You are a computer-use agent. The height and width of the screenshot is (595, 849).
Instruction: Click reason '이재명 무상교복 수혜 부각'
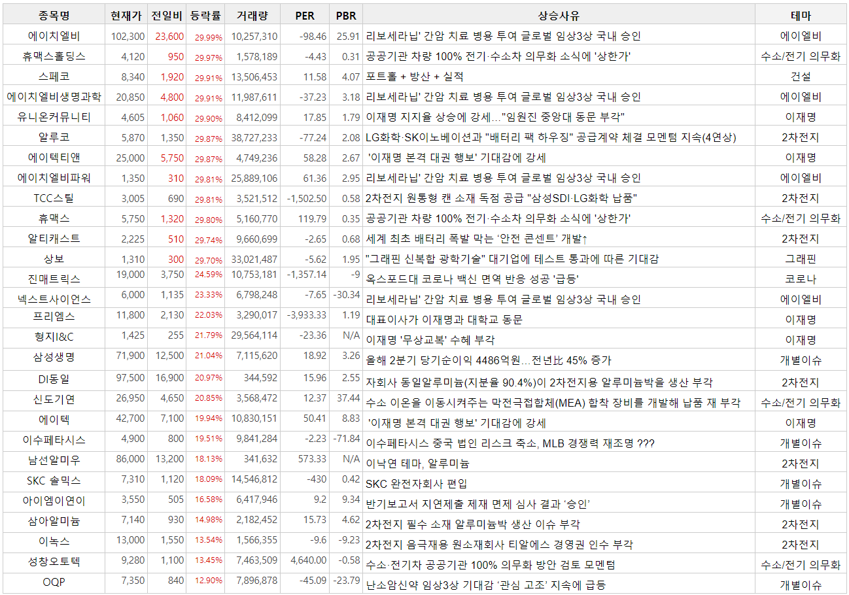[430, 340]
